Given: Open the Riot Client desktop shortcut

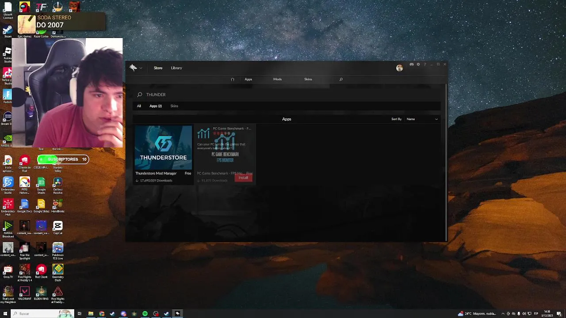Looking at the screenshot, I should tap(41, 272).
